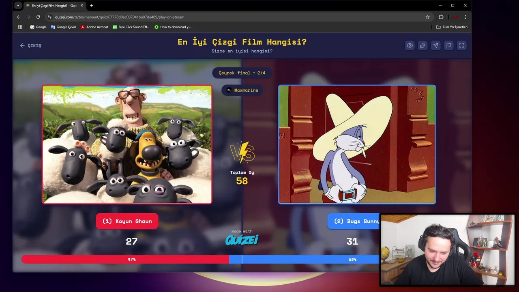The image size is (519, 292).
Task: Select the (2) Bugs Bunny button
Action: click(354, 221)
